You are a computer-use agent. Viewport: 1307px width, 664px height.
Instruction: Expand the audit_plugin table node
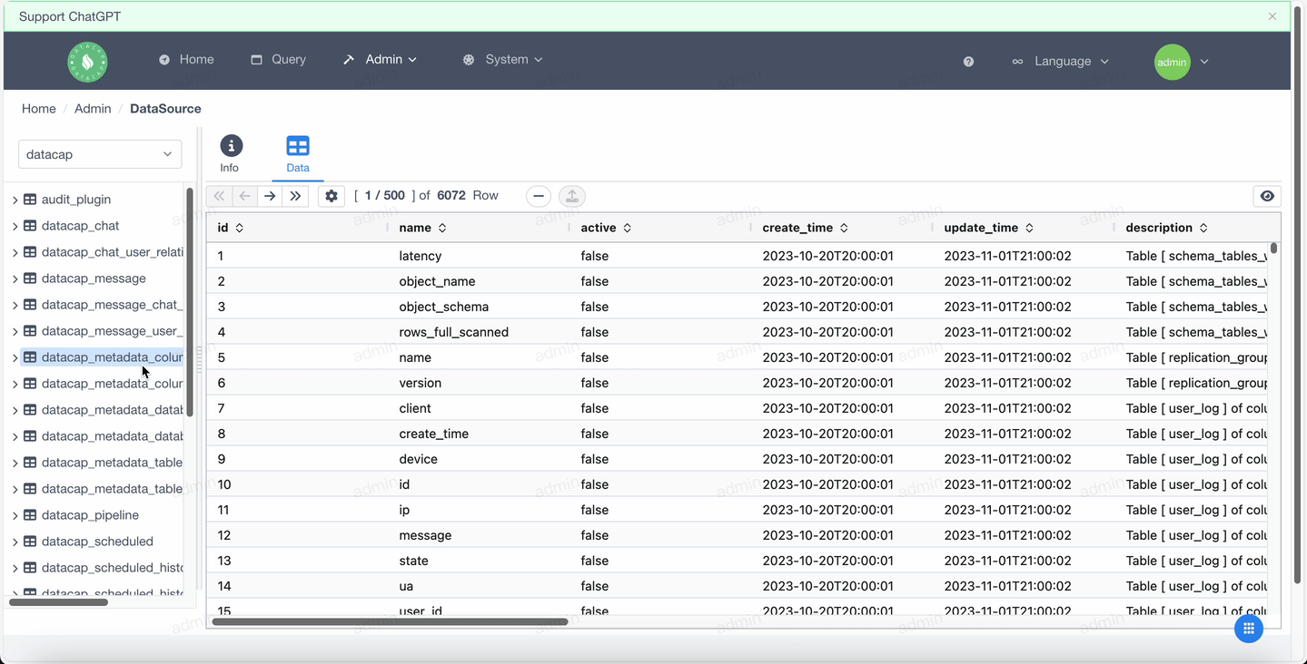click(x=15, y=199)
